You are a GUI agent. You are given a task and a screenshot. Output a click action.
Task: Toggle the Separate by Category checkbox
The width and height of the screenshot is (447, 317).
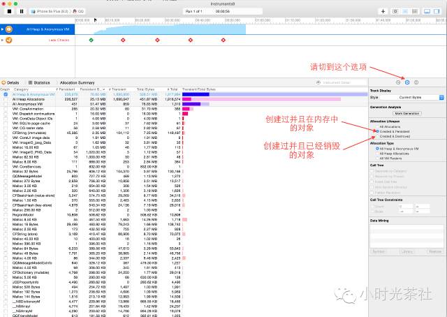pos(372,171)
